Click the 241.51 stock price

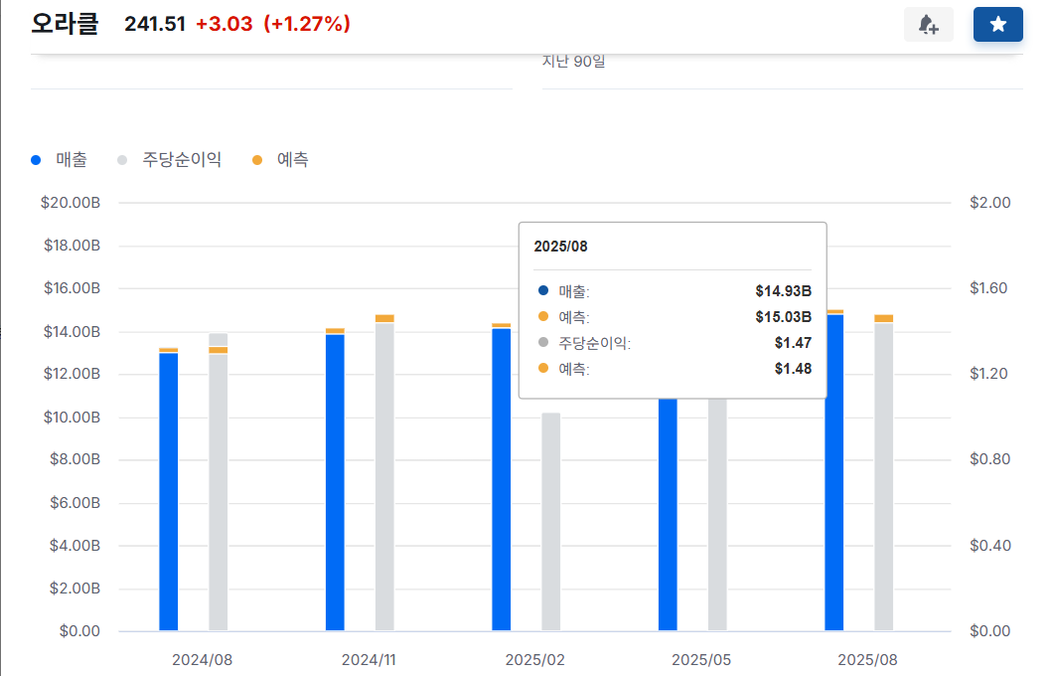[x=154, y=24]
